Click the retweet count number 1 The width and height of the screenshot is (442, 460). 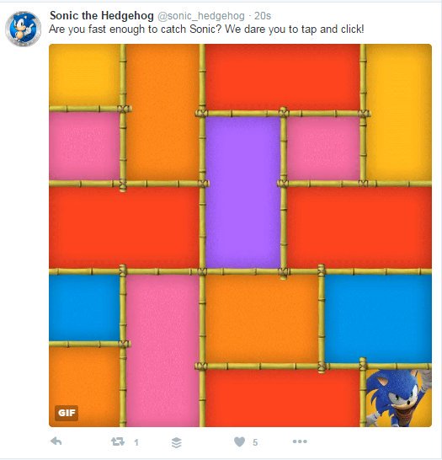tap(136, 442)
